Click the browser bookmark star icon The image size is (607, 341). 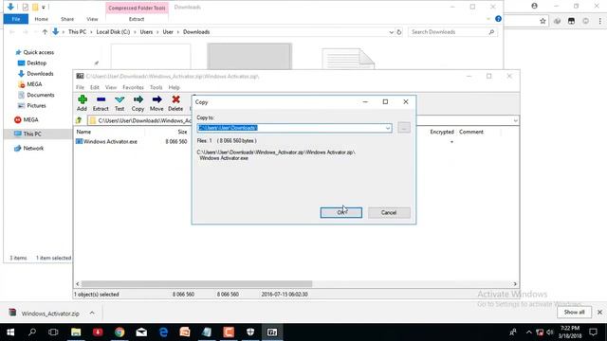(x=543, y=21)
